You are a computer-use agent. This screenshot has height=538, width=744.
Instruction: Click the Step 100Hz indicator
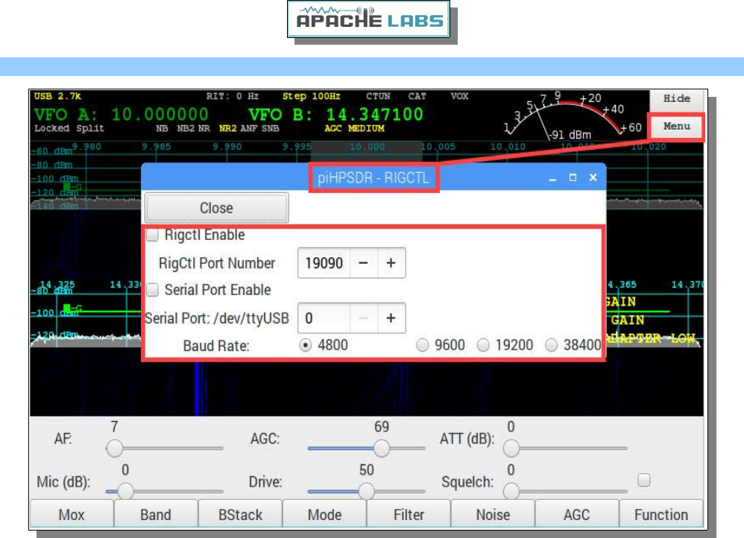312,96
